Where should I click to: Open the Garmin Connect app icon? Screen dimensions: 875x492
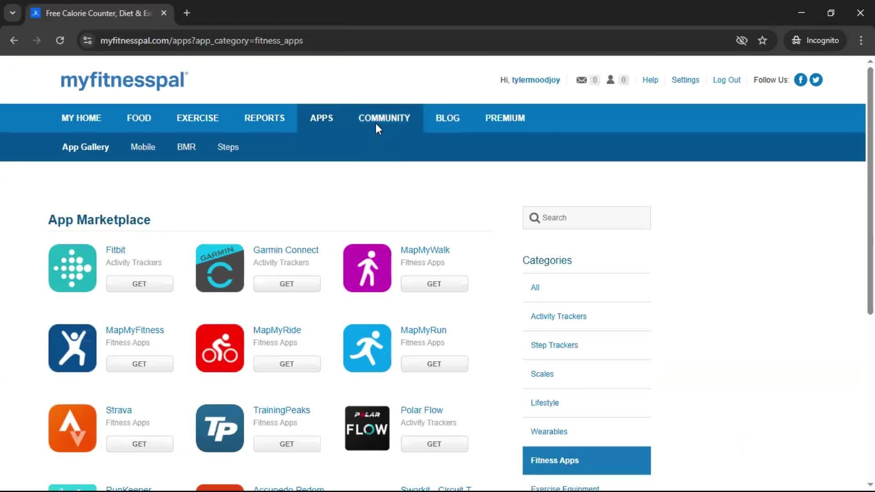pyautogui.click(x=220, y=268)
